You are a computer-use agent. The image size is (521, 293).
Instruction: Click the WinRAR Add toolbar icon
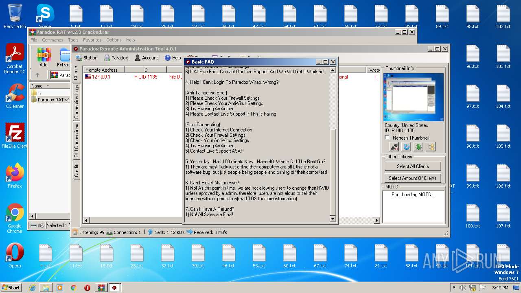44,57
